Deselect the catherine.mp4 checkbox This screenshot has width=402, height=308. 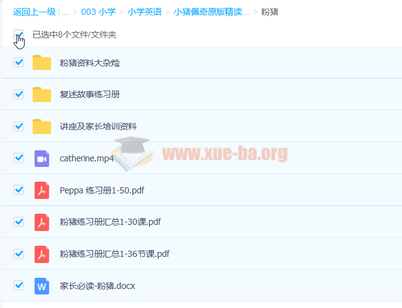coord(18,158)
